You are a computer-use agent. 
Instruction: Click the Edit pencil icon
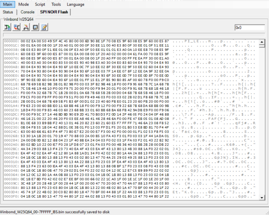[x=44, y=27]
